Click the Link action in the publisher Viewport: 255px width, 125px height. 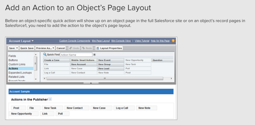pyautogui.click(x=47, y=113)
